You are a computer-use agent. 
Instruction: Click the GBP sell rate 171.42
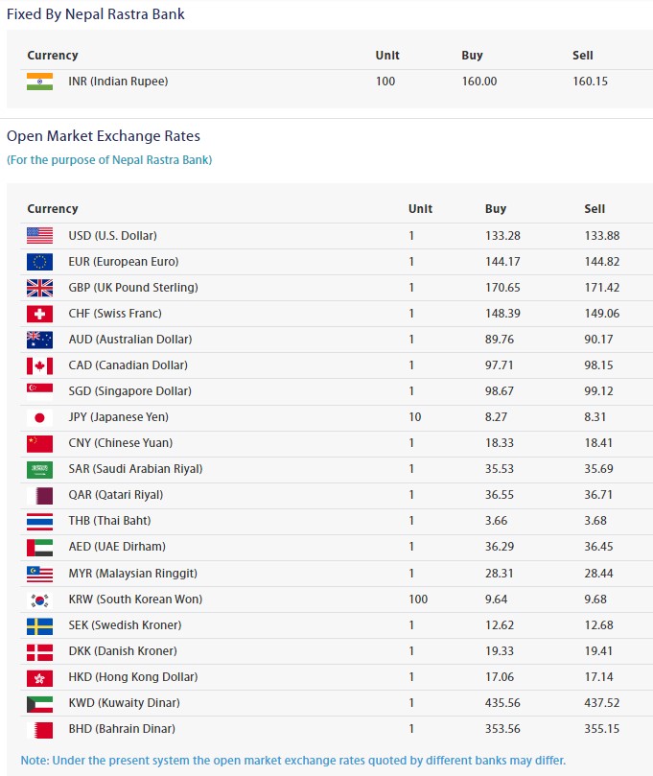pos(601,287)
